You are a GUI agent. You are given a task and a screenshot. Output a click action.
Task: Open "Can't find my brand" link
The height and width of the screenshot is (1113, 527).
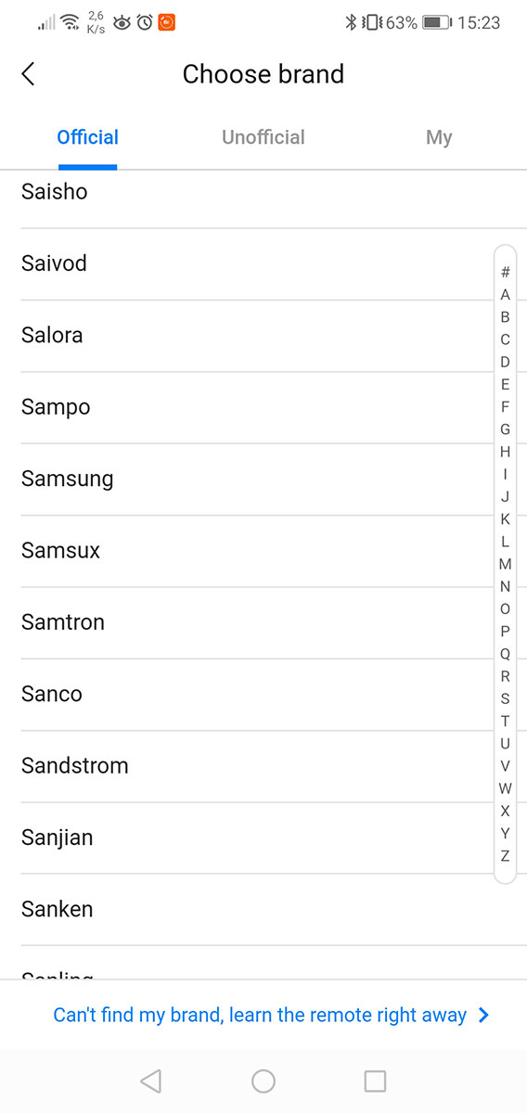pyautogui.click(x=260, y=1015)
